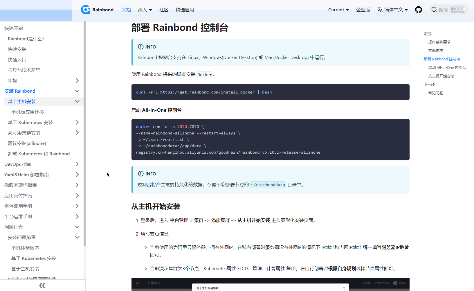Collapse the 安装 Rainbond sidebar section

77,91
